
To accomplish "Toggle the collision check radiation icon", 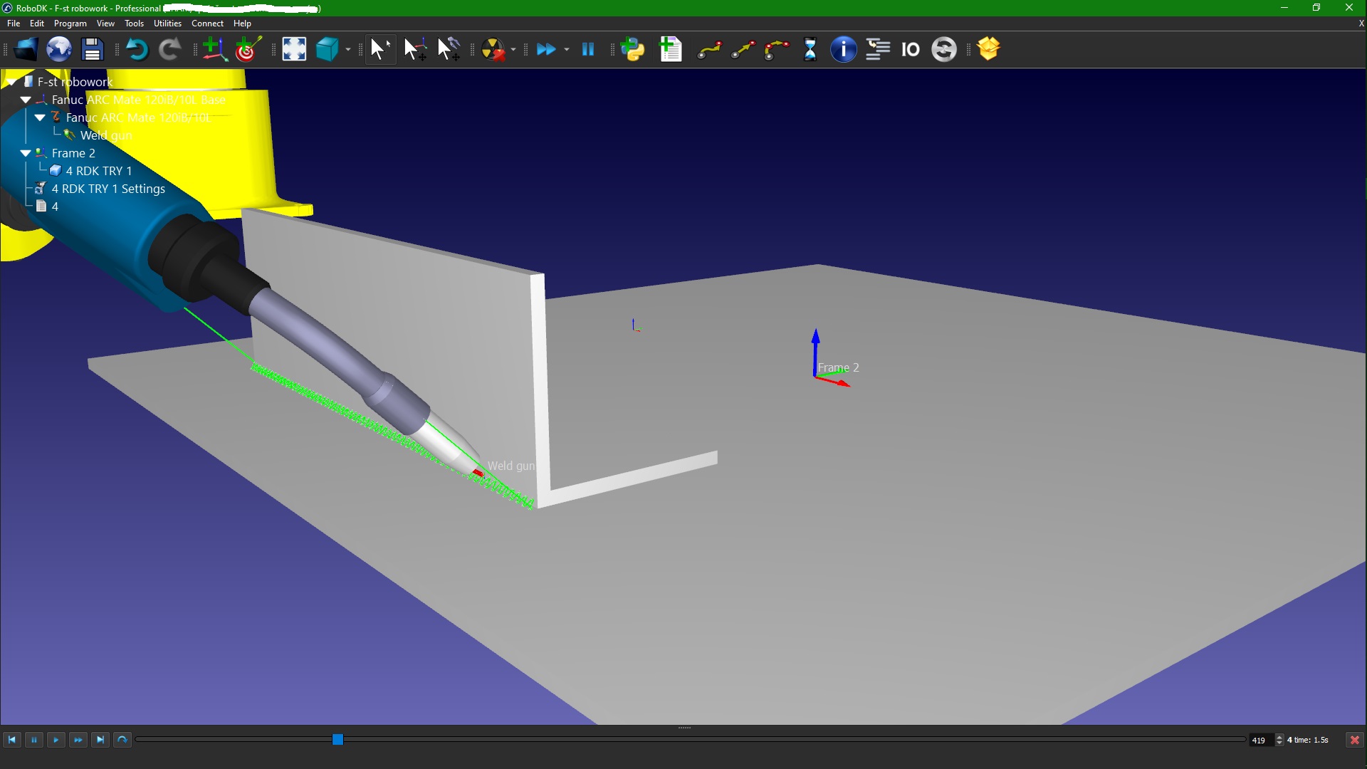I will [x=493, y=49].
